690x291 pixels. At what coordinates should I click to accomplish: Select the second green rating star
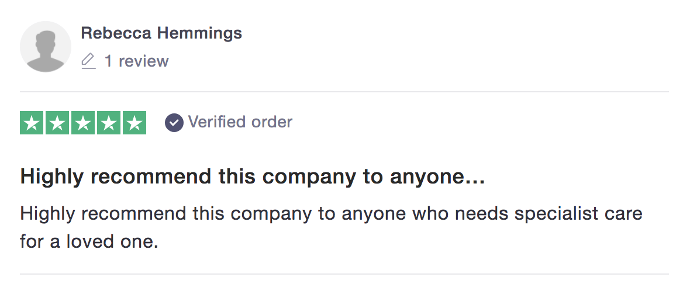coord(57,123)
